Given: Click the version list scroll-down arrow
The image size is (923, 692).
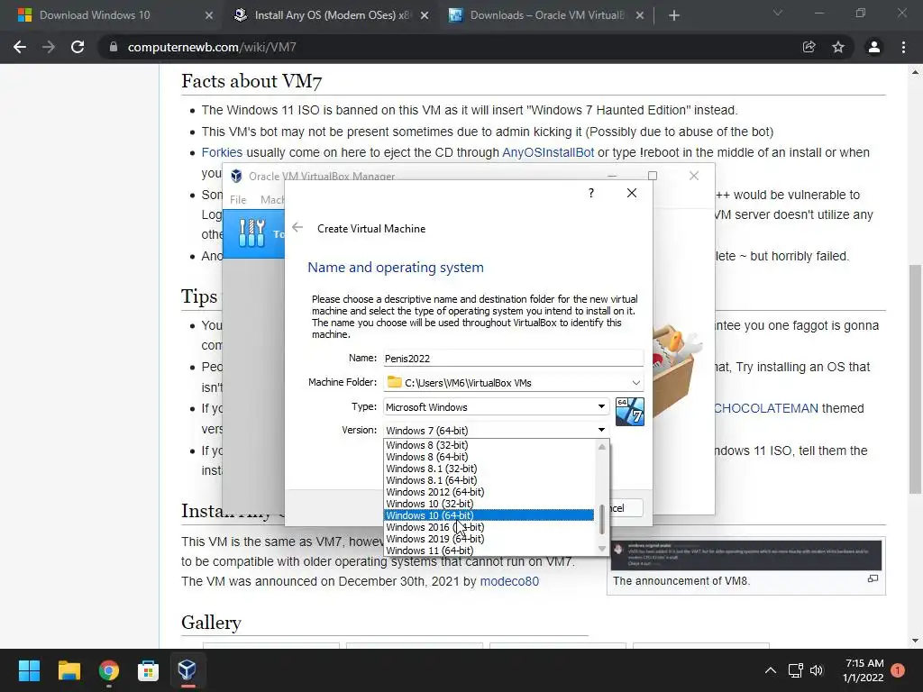Looking at the screenshot, I should click(x=601, y=549).
